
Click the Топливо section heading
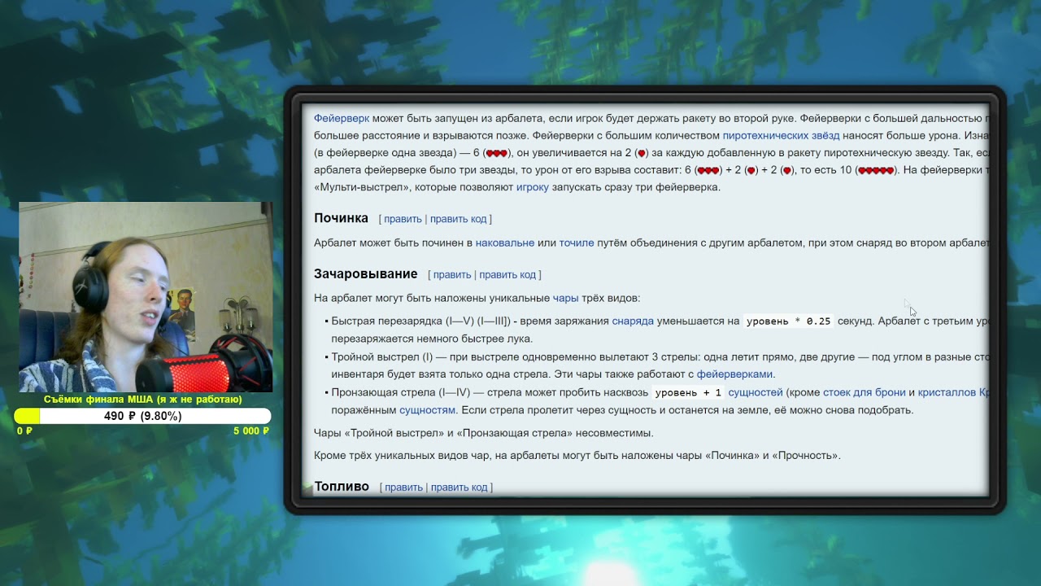[x=342, y=487]
